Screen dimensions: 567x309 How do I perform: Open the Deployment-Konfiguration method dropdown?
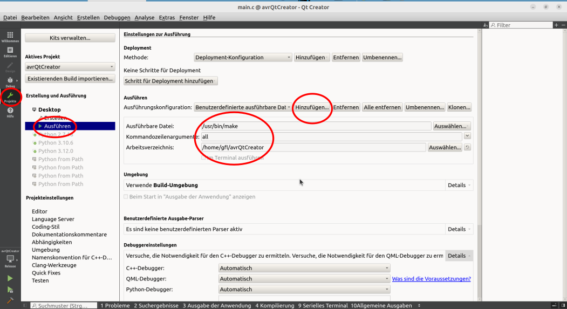tap(243, 58)
